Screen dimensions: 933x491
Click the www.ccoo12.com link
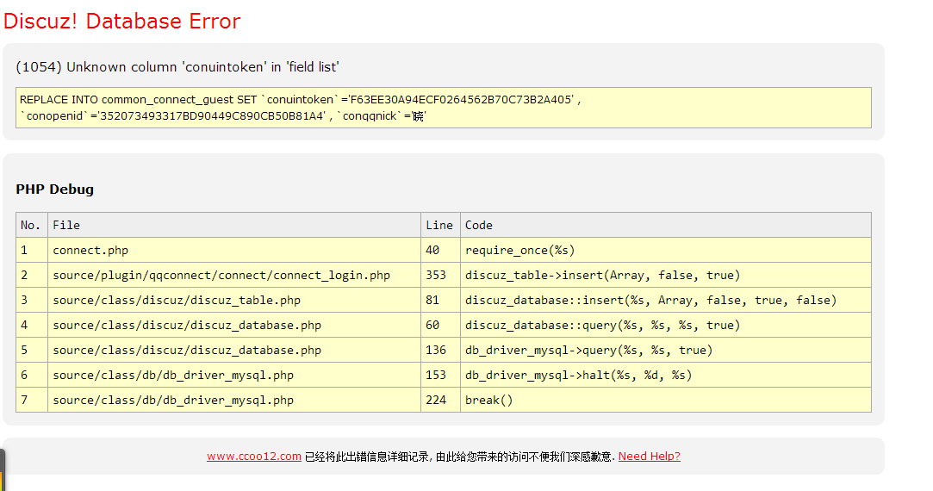click(253, 457)
